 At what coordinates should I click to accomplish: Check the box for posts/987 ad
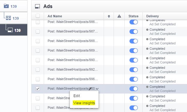38,32
